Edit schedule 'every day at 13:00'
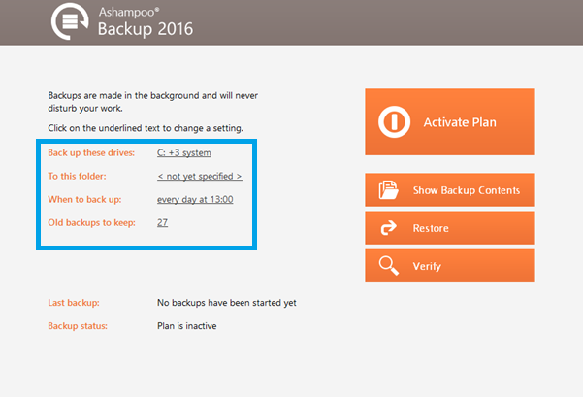The image size is (583, 397). [x=195, y=199]
